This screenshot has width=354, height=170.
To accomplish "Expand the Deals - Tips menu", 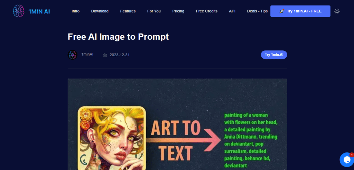I will (257, 11).
